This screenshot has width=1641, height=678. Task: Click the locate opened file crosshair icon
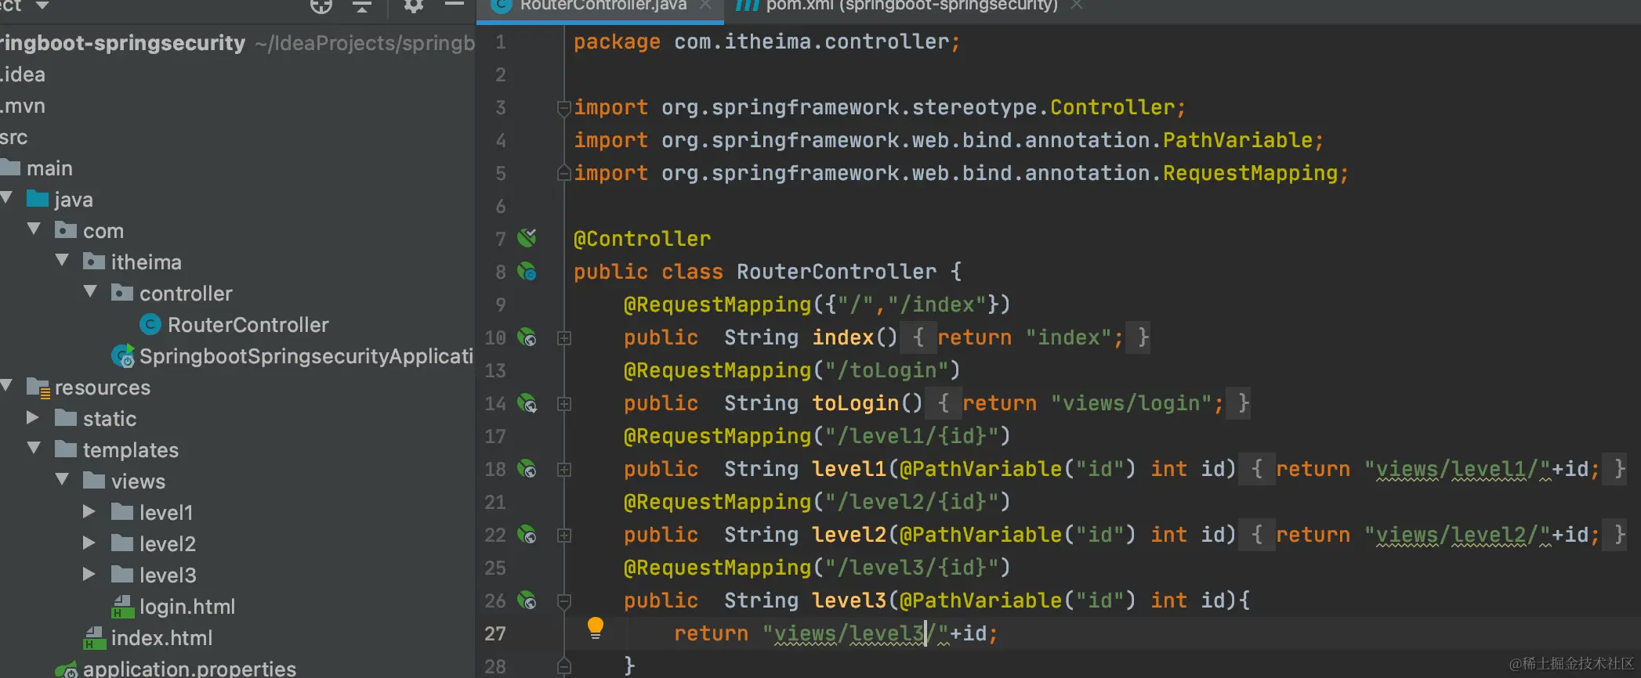click(321, 6)
